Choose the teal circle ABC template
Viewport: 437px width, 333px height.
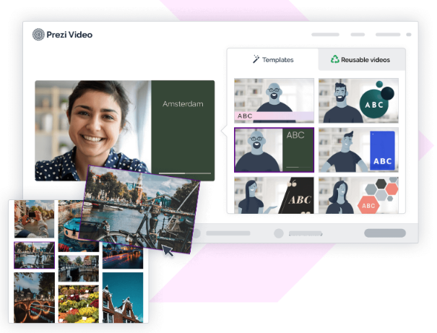point(358,100)
